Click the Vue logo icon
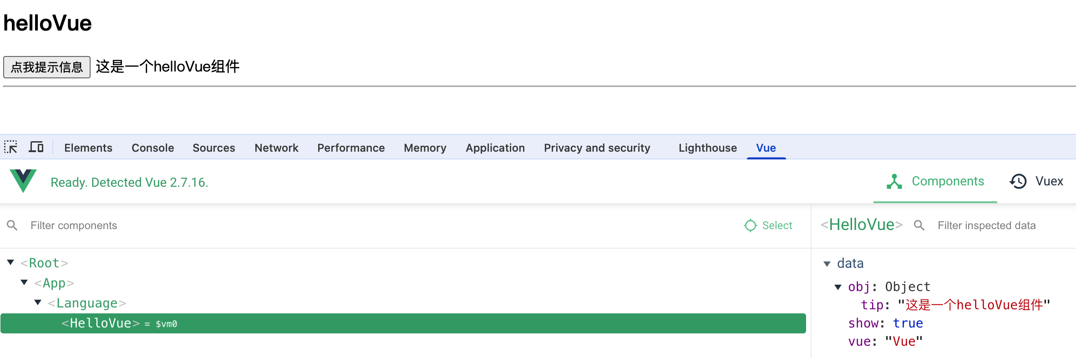The width and height of the screenshot is (1076, 358). [23, 181]
